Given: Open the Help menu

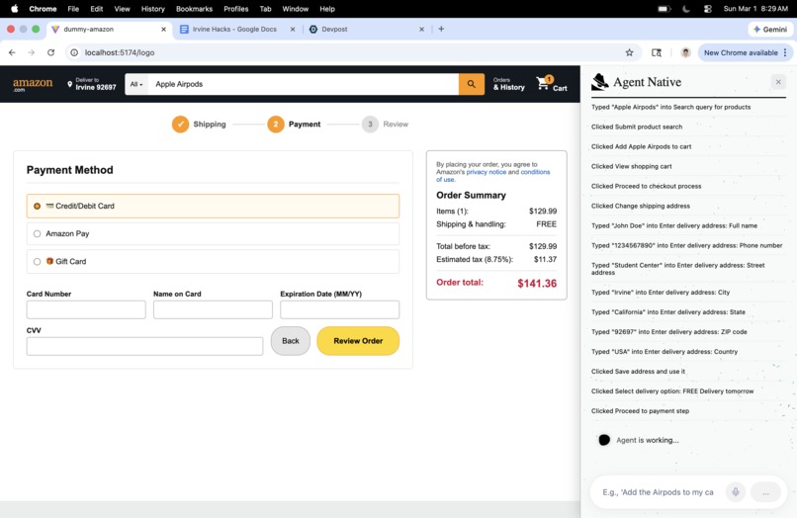Looking at the screenshot, I should tap(327, 9).
